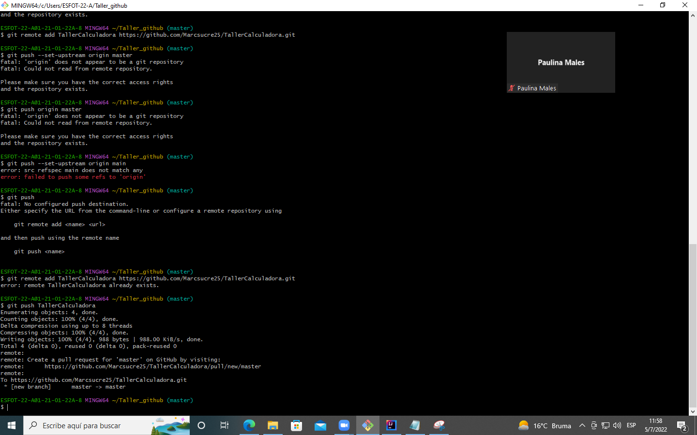Click the Meet Now camera tray icon
This screenshot has width=697, height=435.
(594, 425)
